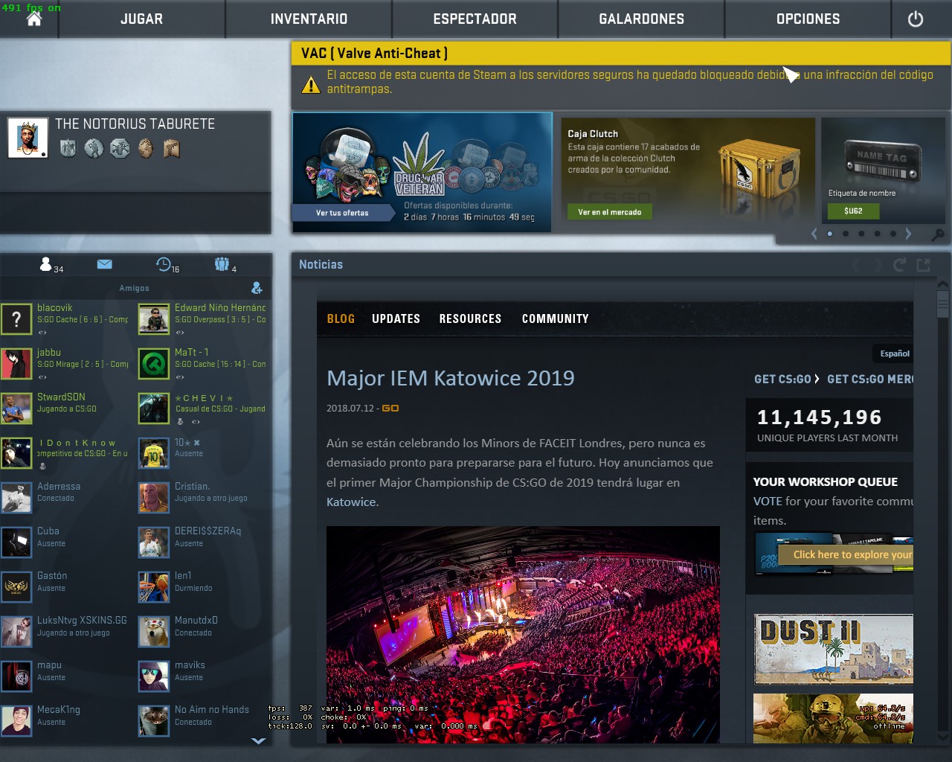
Task: Buy name tag via $U62 button
Action: tap(853, 211)
